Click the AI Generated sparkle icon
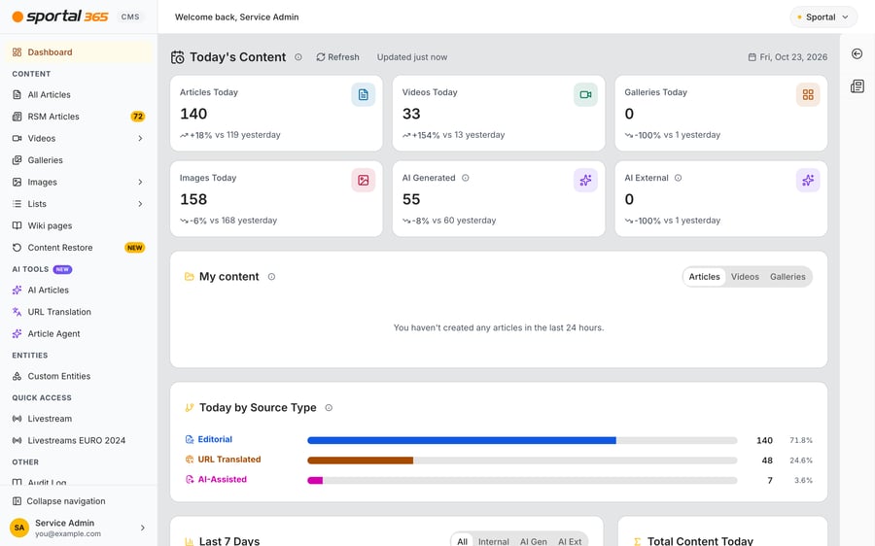Viewport: 875px width, 546px height. point(585,180)
